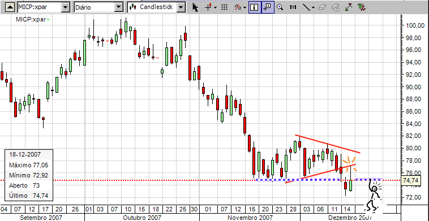Viewport: 429px width, 221px height.
Task: Select the blue dotted support line
Action: 319,180
